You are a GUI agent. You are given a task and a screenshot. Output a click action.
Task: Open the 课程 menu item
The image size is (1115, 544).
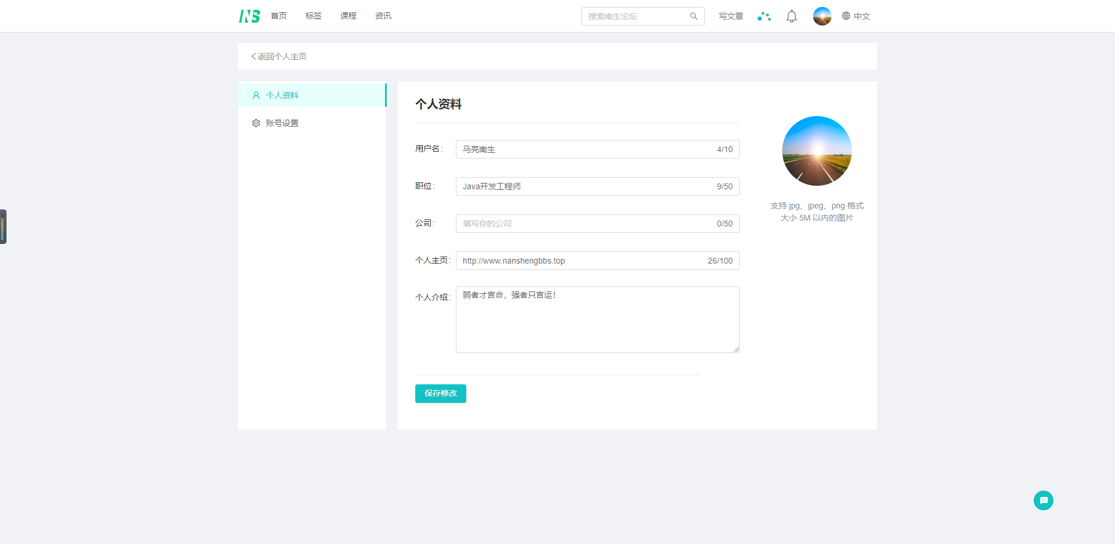click(348, 16)
